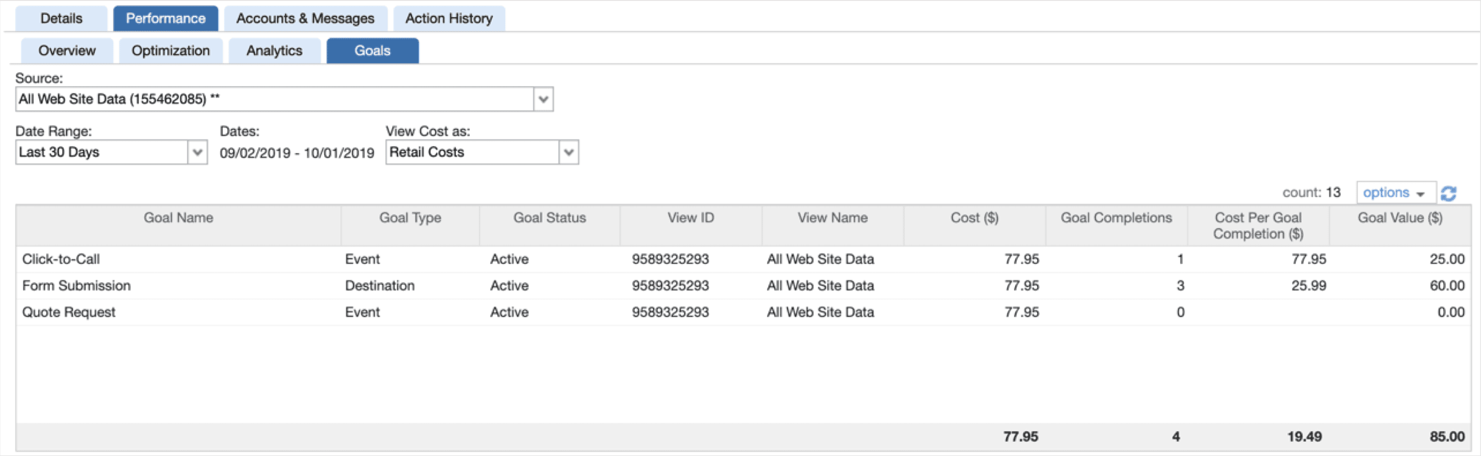Image resolution: width=1481 pixels, height=456 pixels.
Task: Open the Action History tab
Action: pos(449,19)
